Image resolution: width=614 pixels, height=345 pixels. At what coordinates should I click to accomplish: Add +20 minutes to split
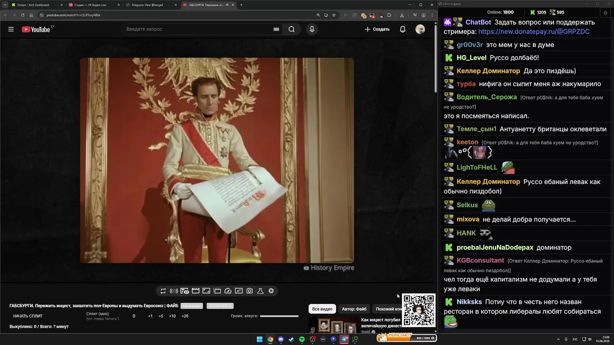(185, 316)
